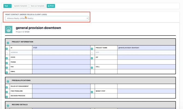Image resolution: width=183 pixels, height=109 pixels.
Task: Click the 'MONEY STEP' field label
Action: (100, 91)
